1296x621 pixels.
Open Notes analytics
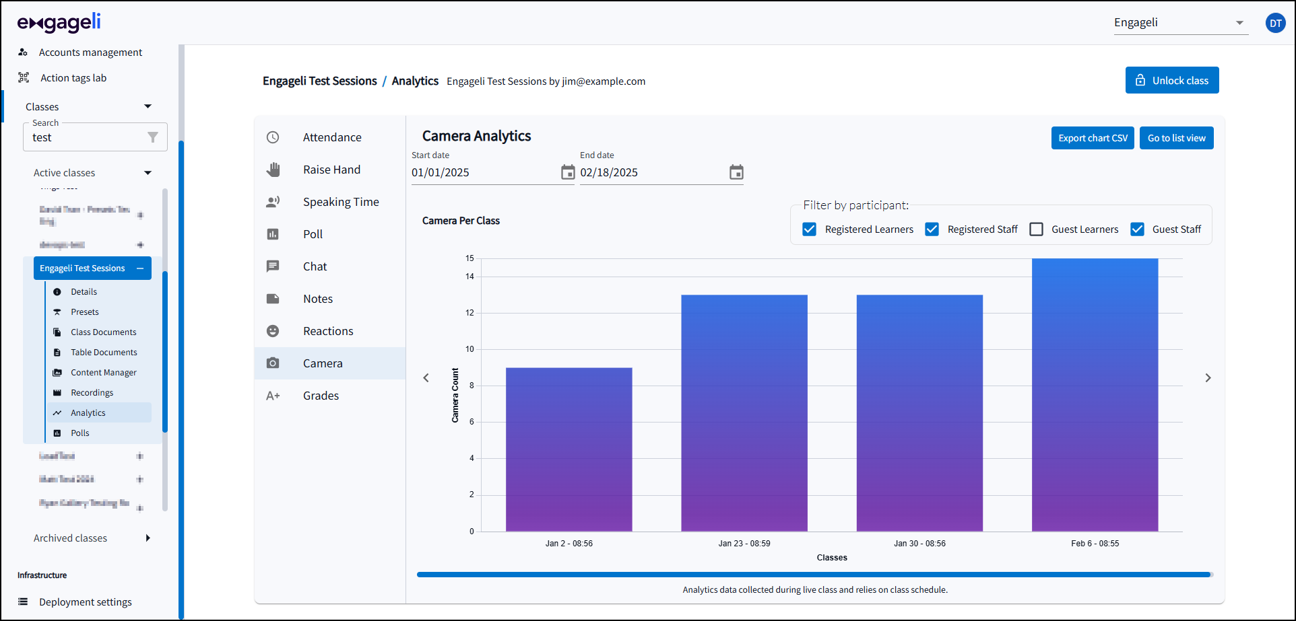(330, 299)
